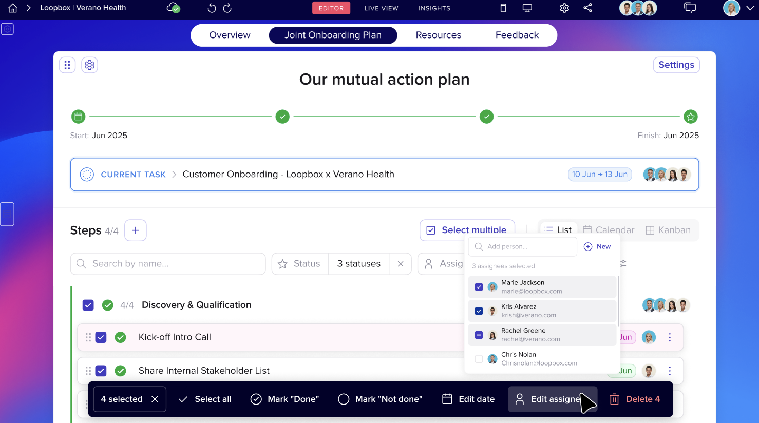Switch to desktop device preview
759x423 pixels.
click(527, 8)
